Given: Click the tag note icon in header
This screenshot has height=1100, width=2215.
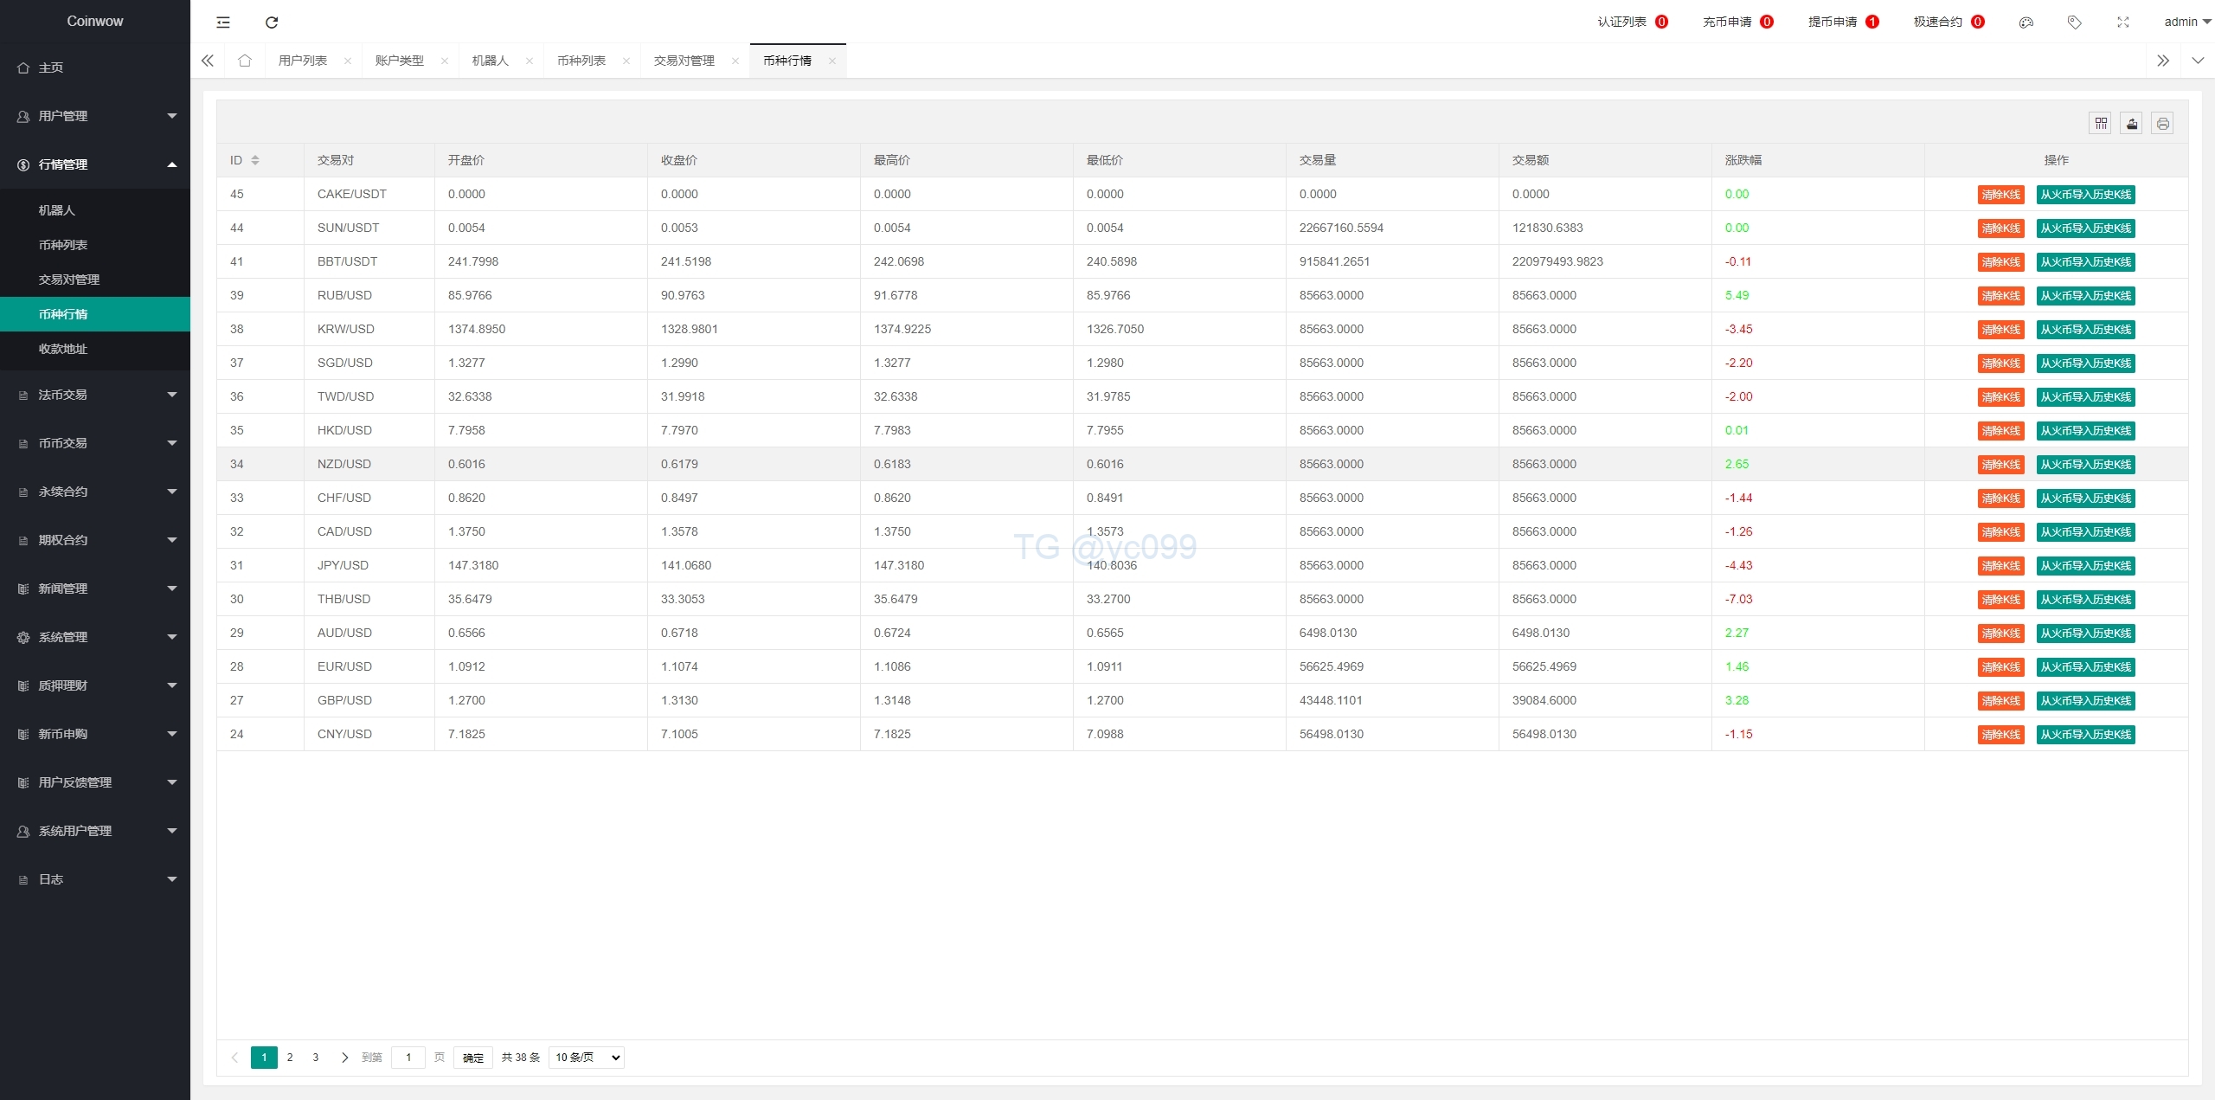Looking at the screenshot, I should [x=2074, y=23].
